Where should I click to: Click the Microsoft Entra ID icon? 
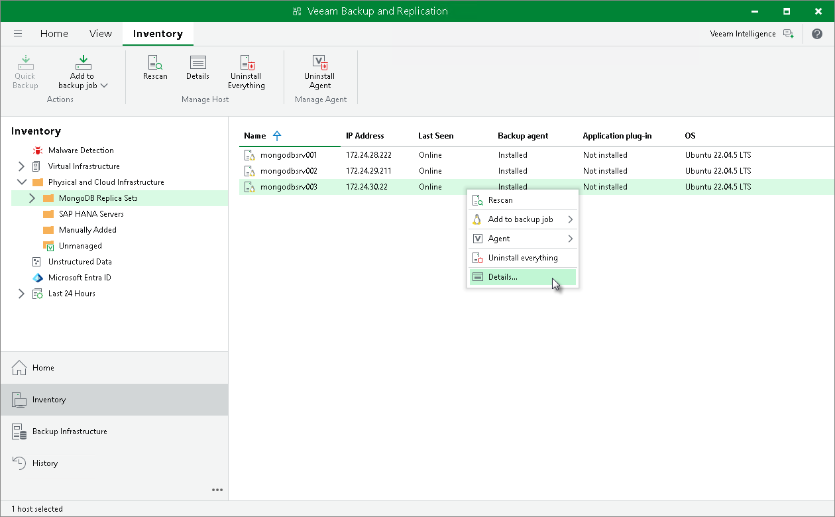tap(37, 278)
